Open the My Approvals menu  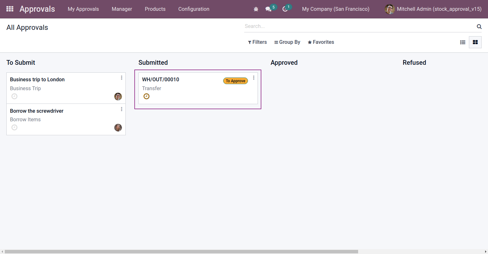coord(83,9)
